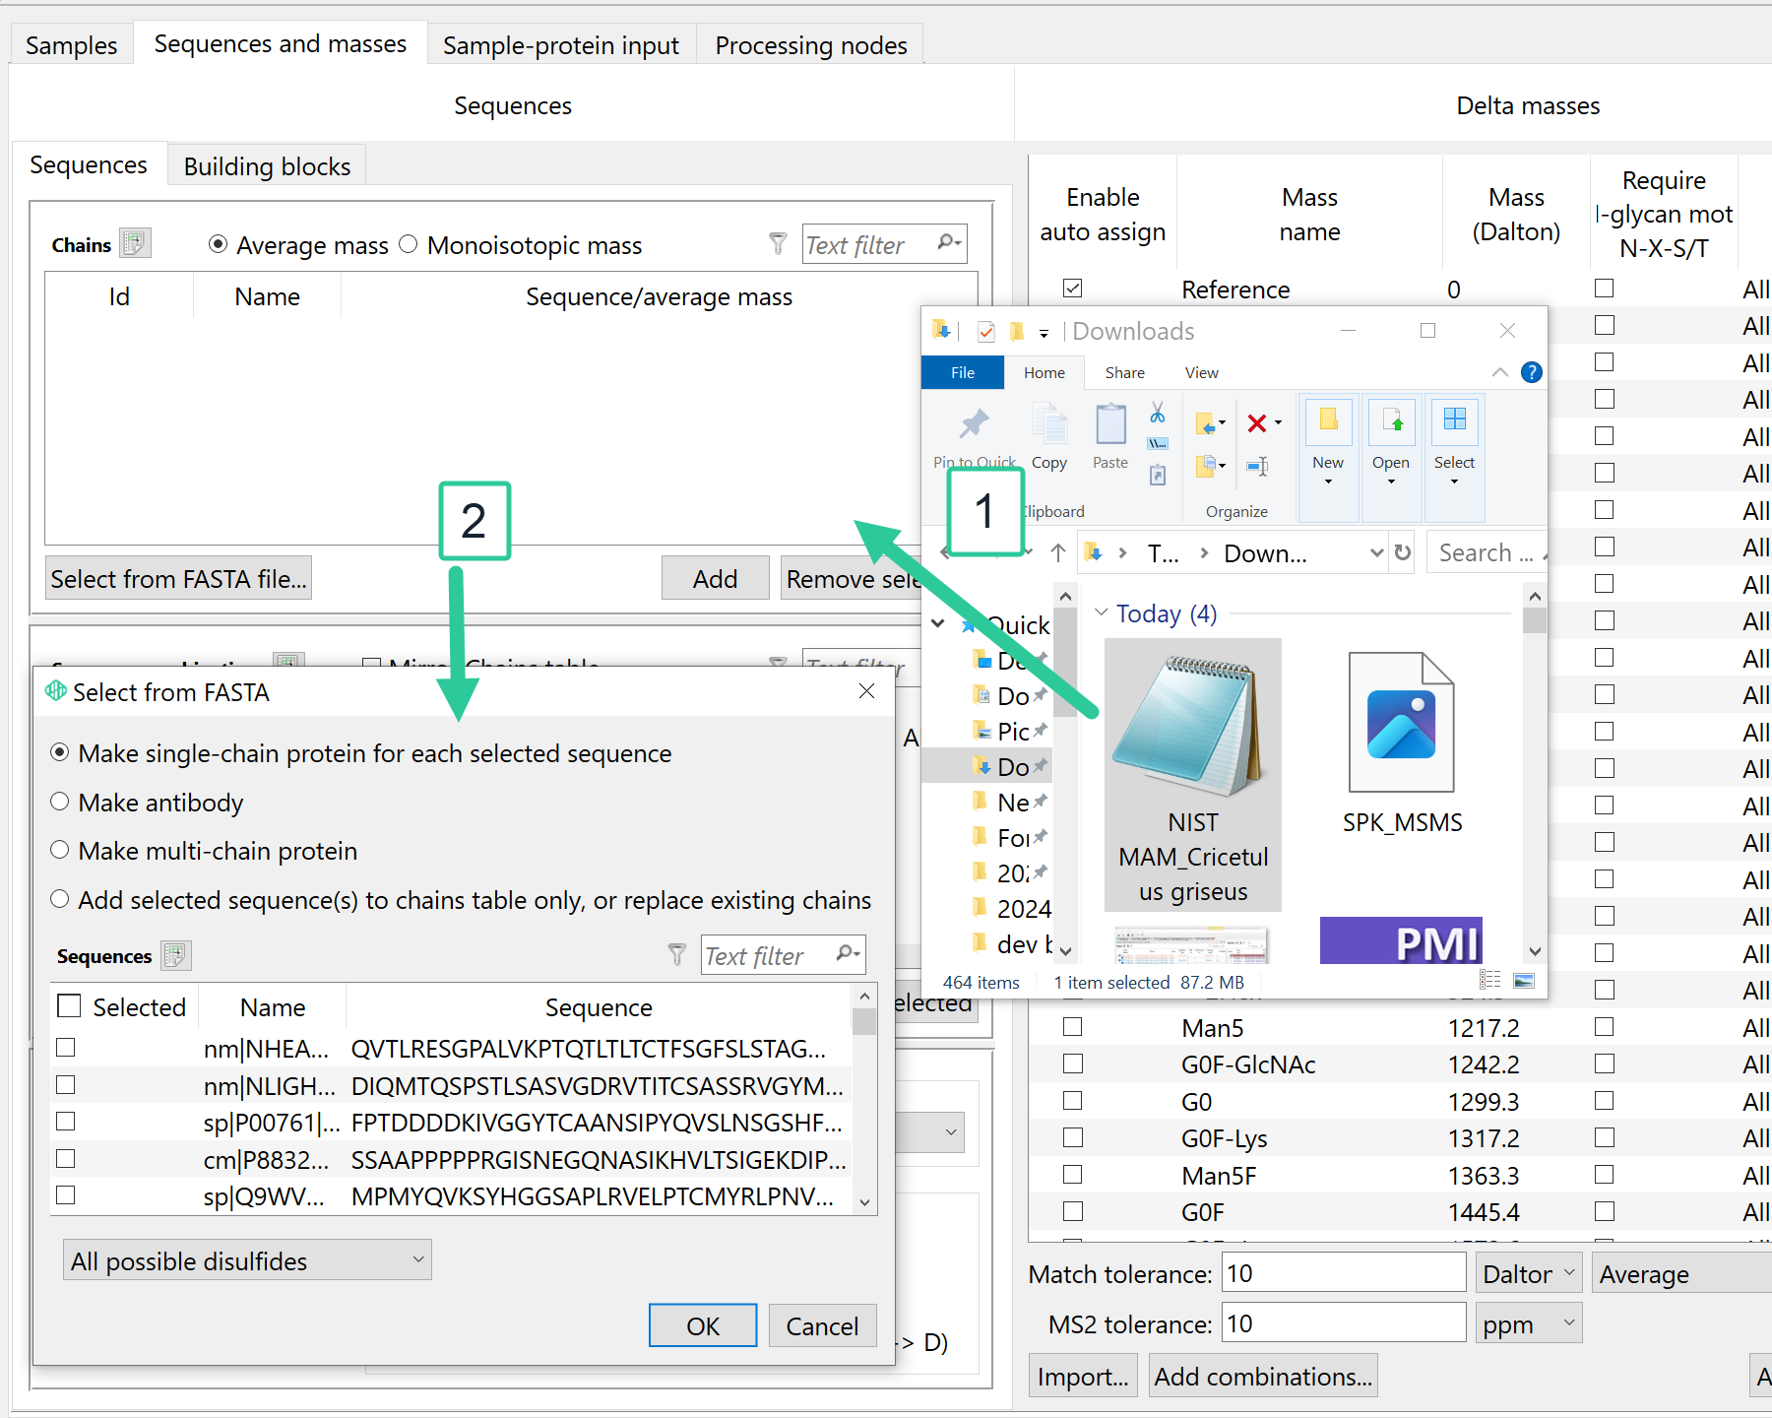Click the table icon beside Sequences in the FASTA dialog

175,955
